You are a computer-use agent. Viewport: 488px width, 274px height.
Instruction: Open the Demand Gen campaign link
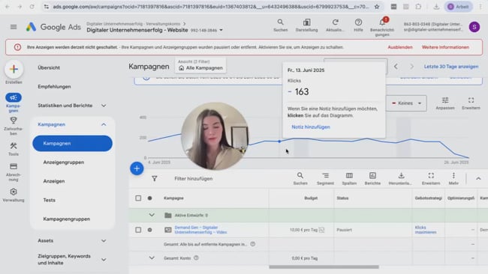click(200, 230)
